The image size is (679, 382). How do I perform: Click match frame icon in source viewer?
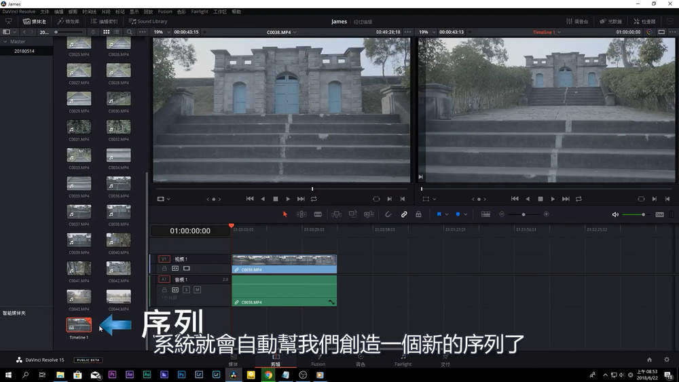pos(376,199)
